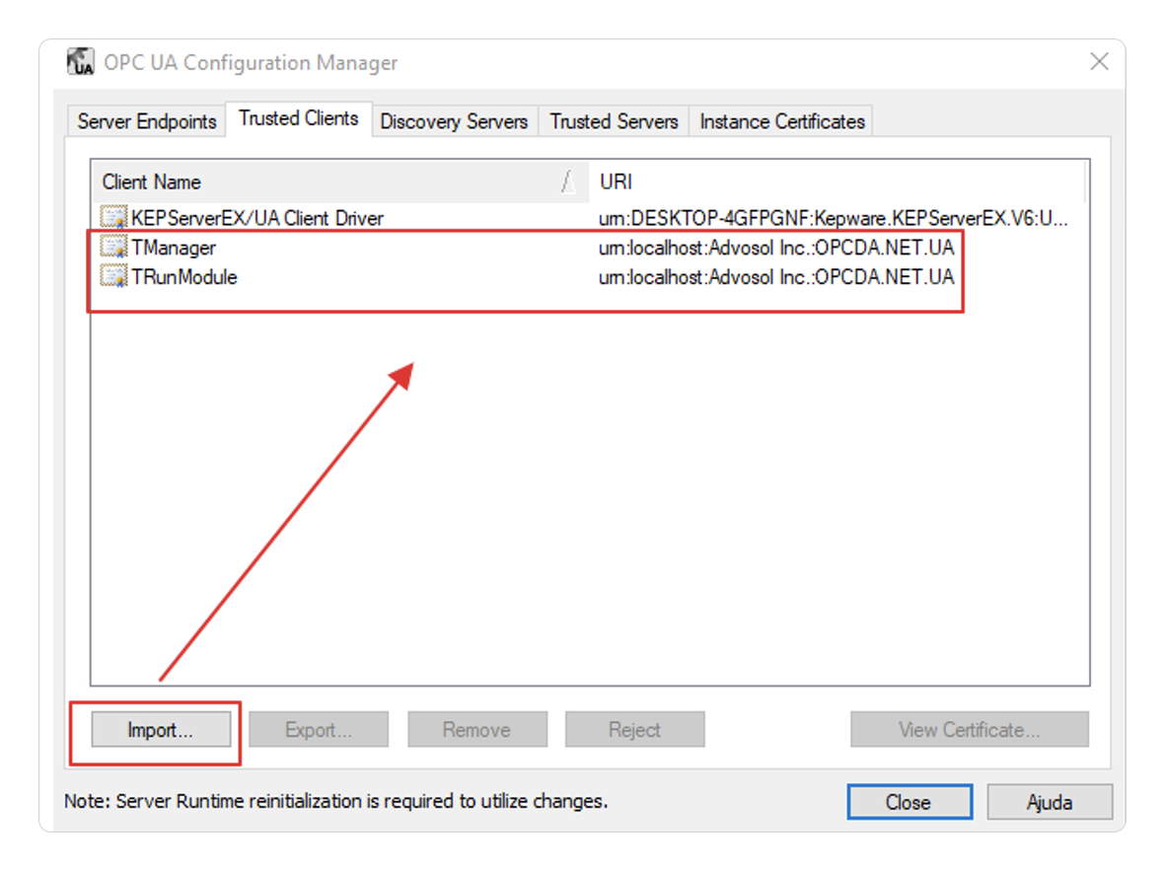
Task: Select the KEPServerEX/UA Client Driver row name
Action: pyautogui.click(x=257, y=218)
